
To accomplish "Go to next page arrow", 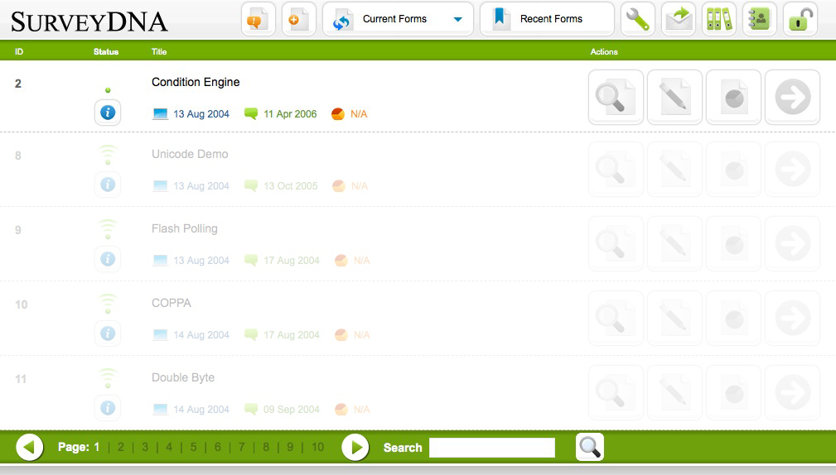I will [355, 448].
